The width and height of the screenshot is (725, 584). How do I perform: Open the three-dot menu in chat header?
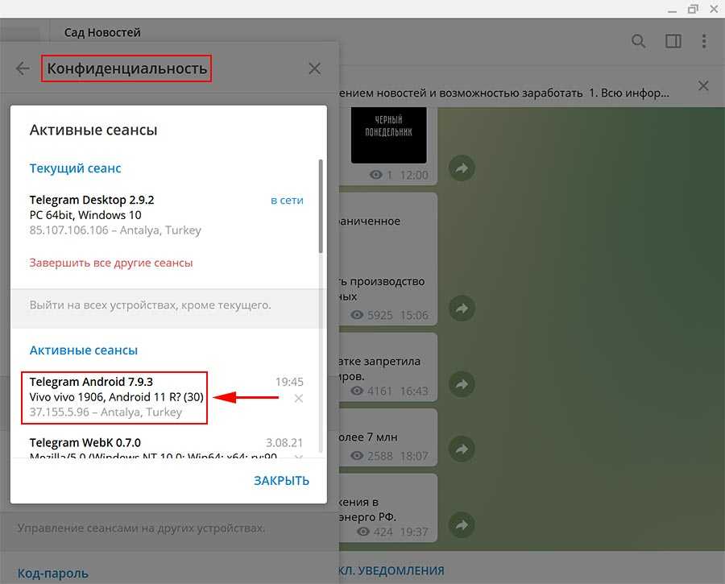click(705, 41)
